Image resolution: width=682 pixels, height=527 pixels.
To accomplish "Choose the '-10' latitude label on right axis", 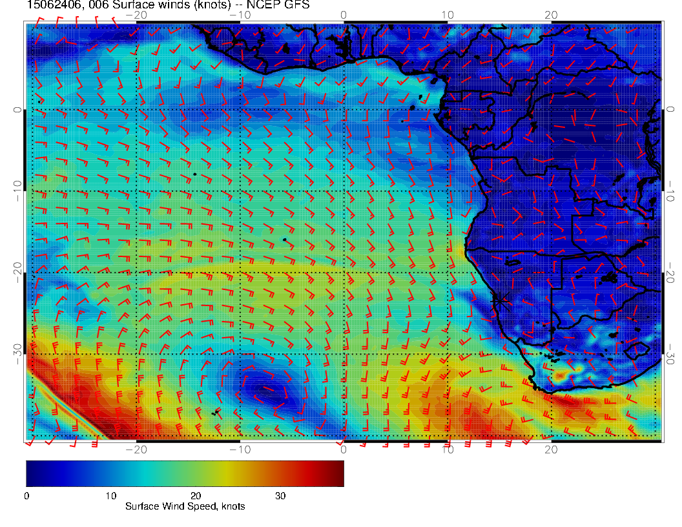I will (x=670, y=191).
